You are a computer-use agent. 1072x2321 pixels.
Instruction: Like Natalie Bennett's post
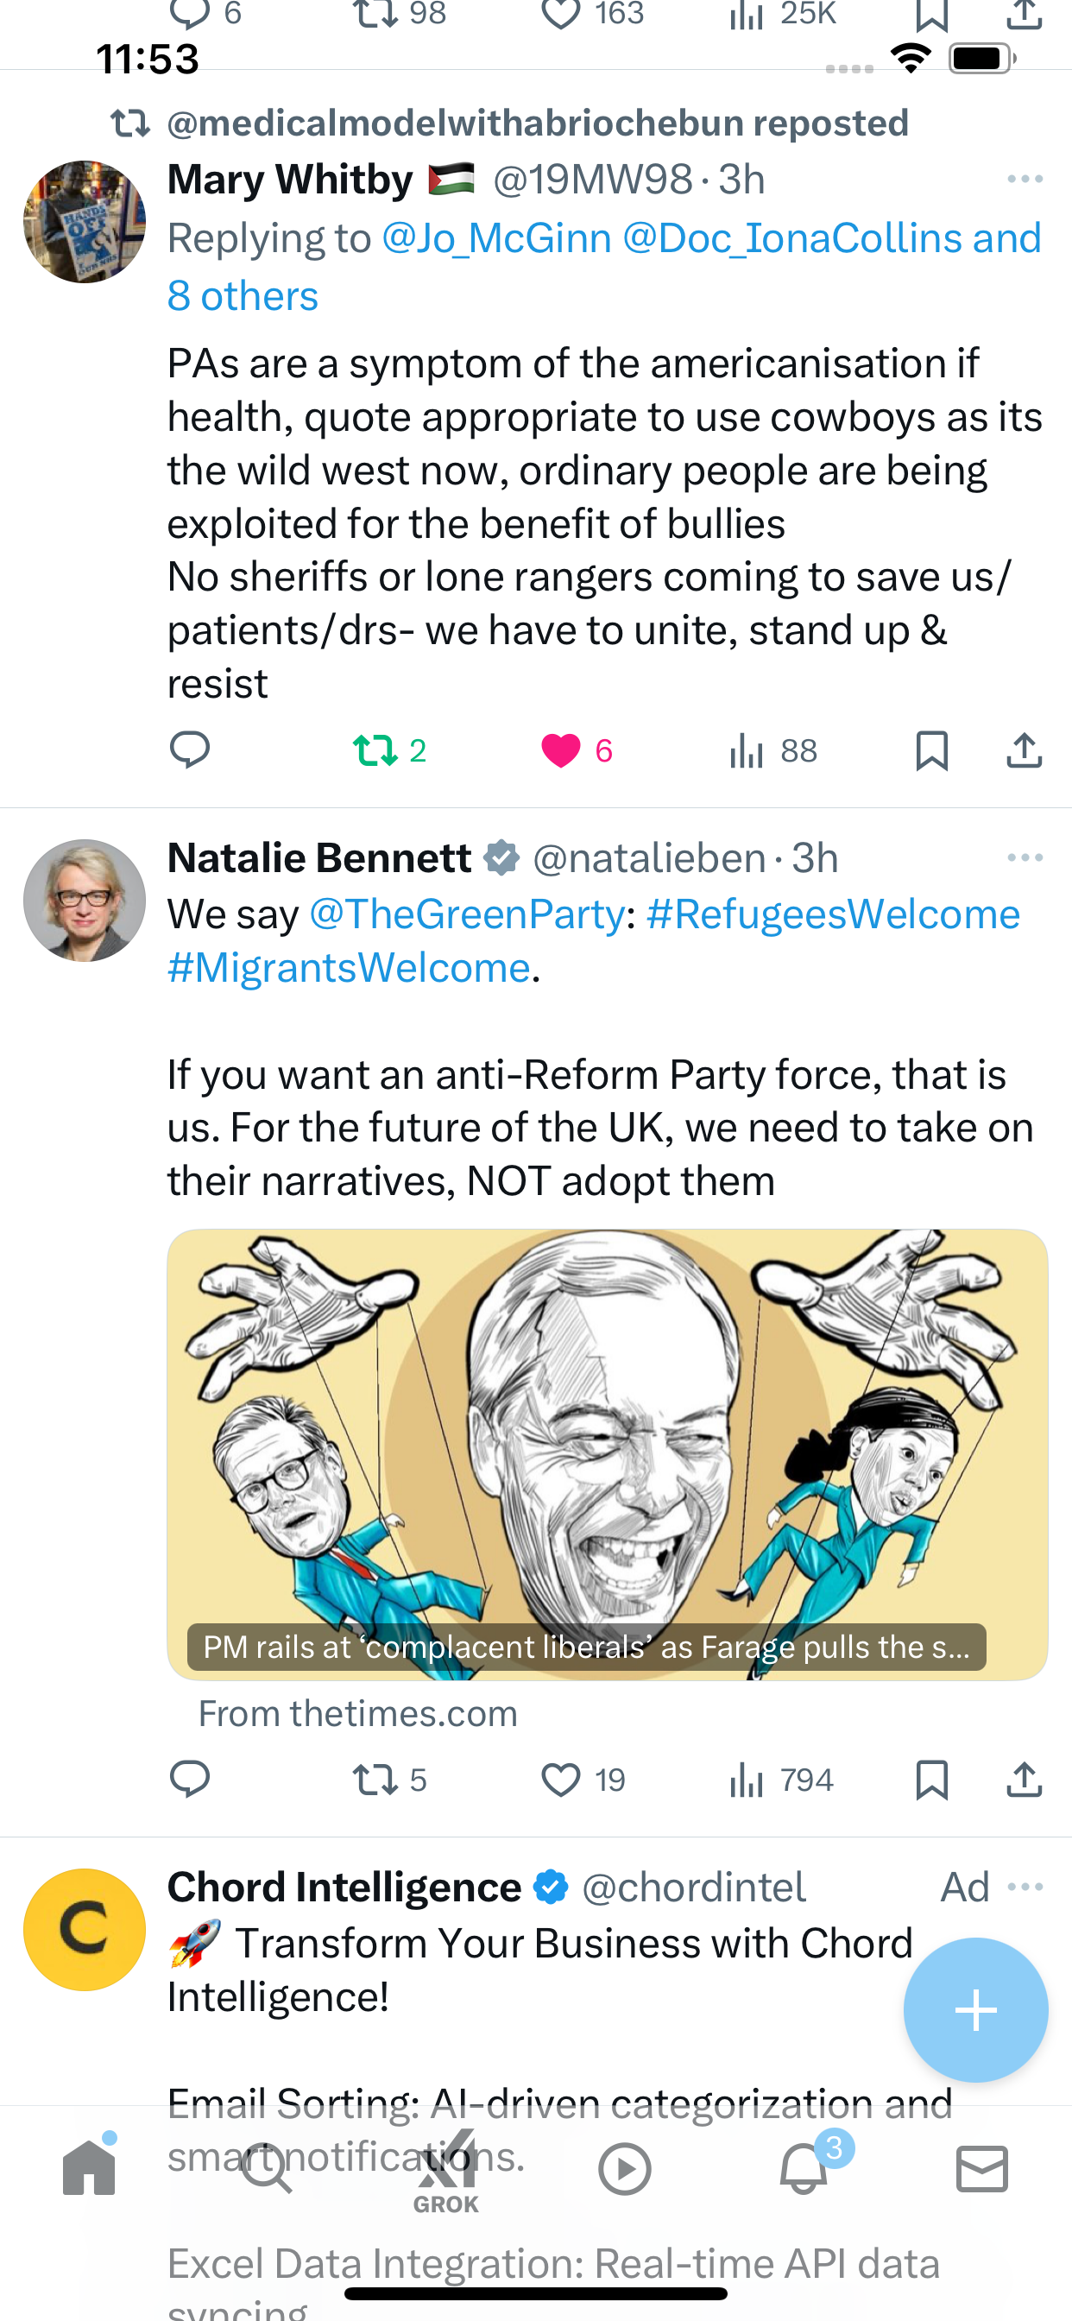[x=582, y=1780]
